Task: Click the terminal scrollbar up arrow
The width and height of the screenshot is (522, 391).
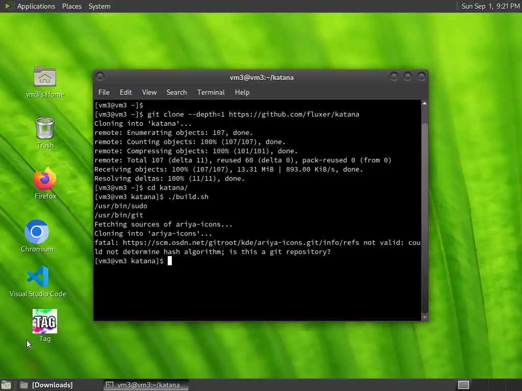Action: click(x=425, y=103)
